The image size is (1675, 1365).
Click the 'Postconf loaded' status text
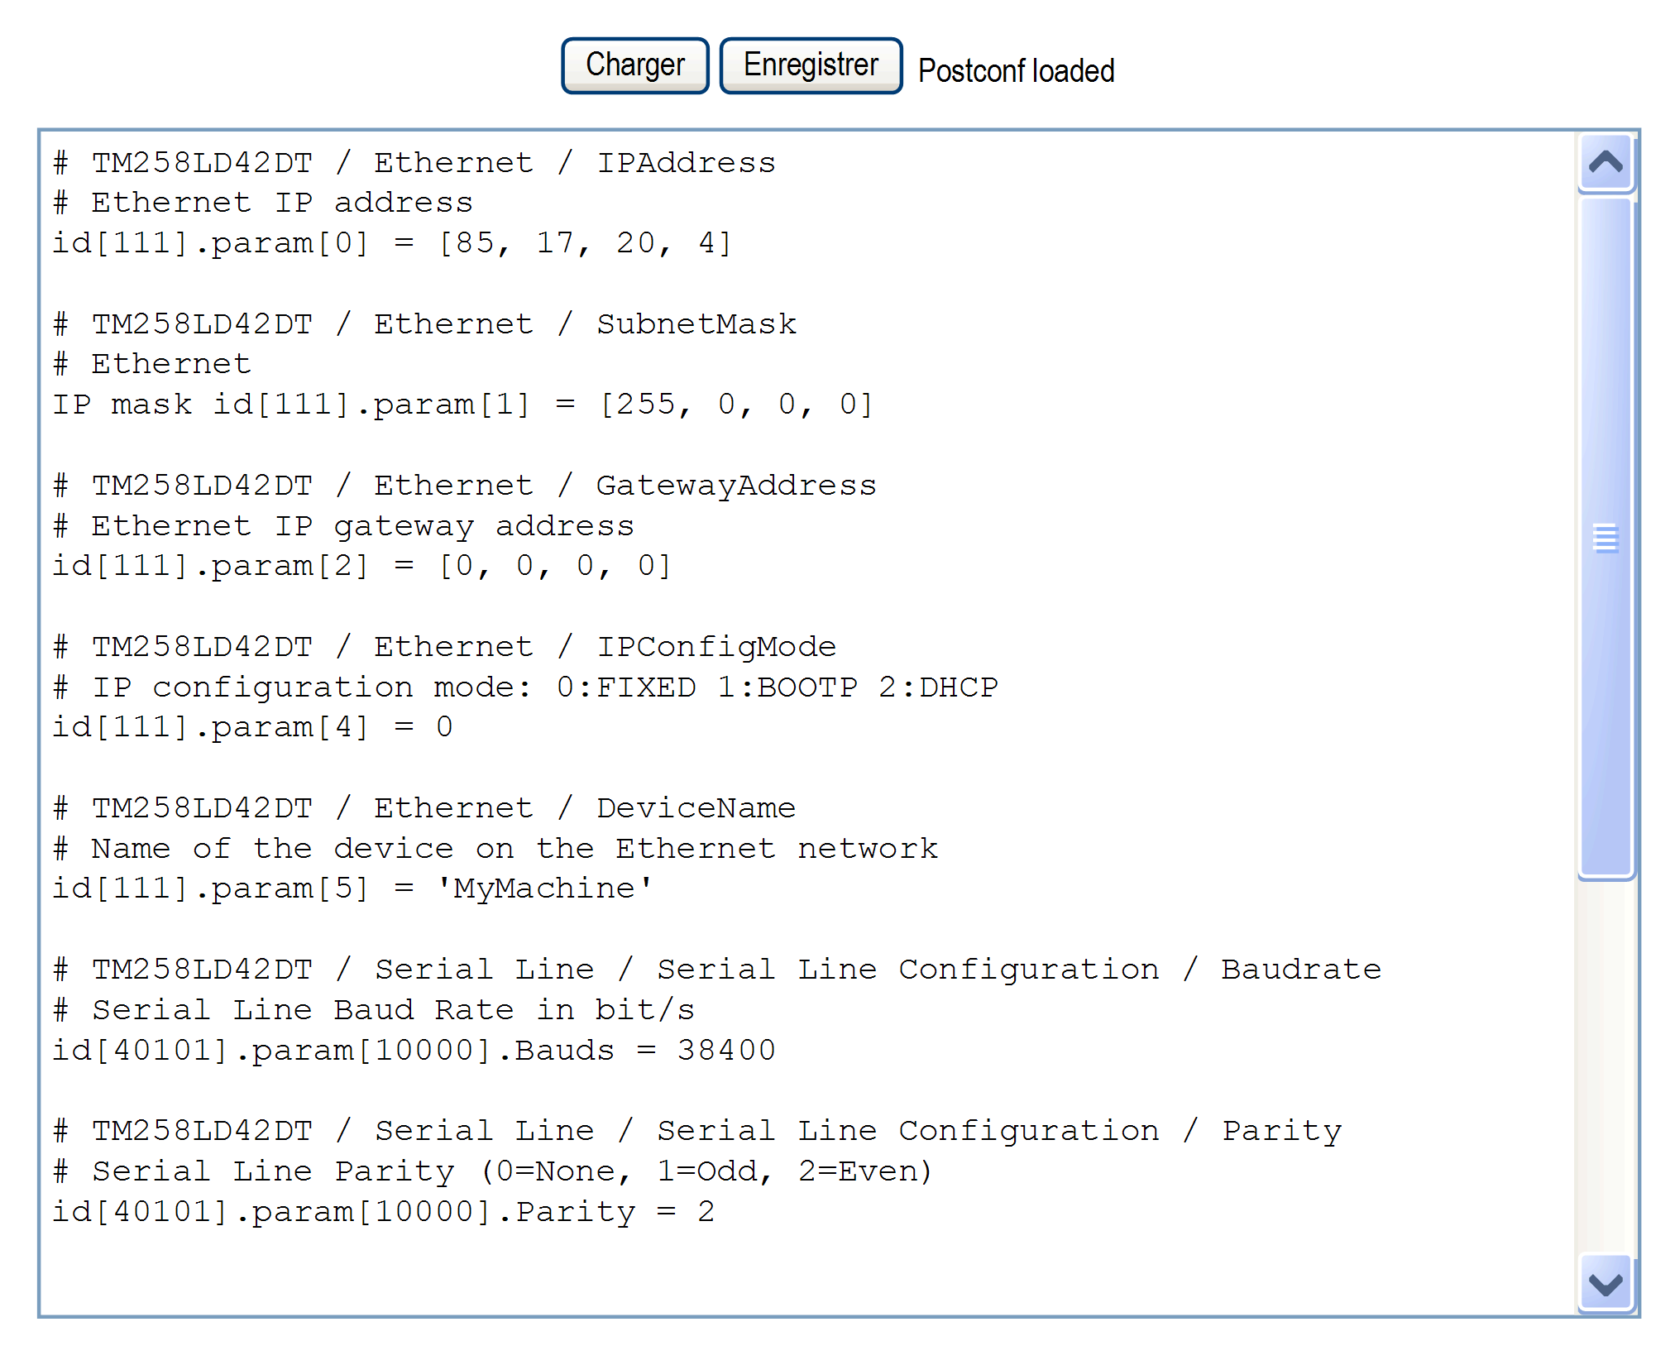point(1016,71)
